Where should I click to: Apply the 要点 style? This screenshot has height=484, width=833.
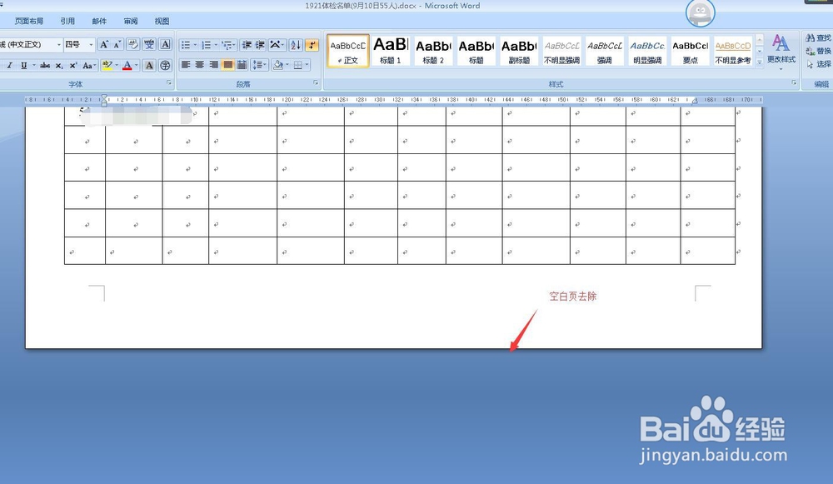690,51
